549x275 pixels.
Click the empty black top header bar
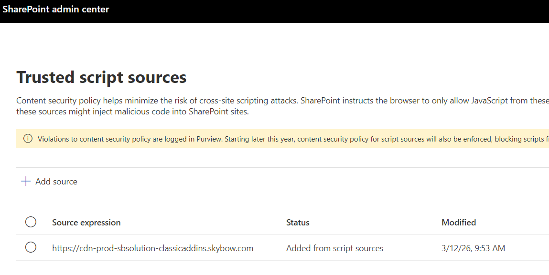pyautogui.click(x=334, y=10)
